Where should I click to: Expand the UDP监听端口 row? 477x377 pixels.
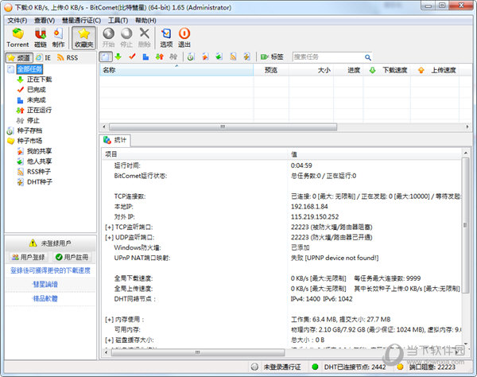pyautogui.click(x=109, y=237)
